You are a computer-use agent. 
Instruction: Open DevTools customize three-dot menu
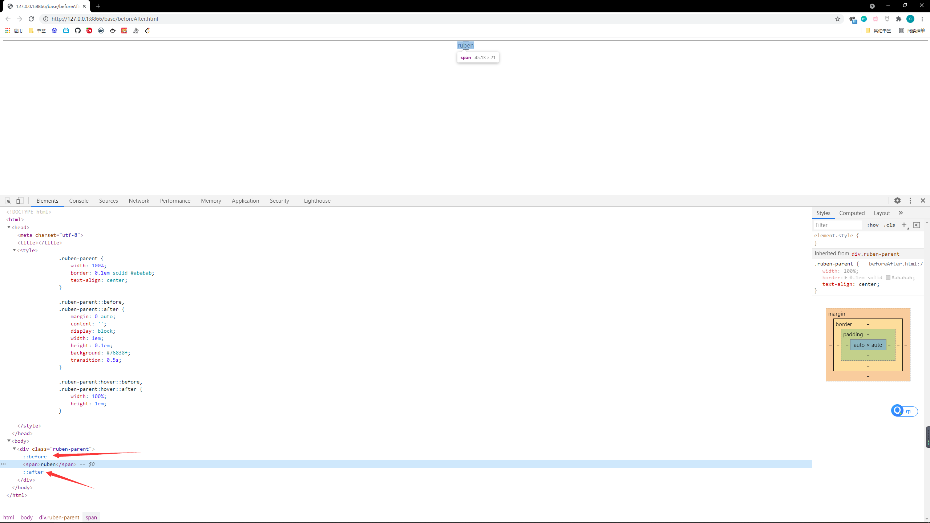pos(910,200)
